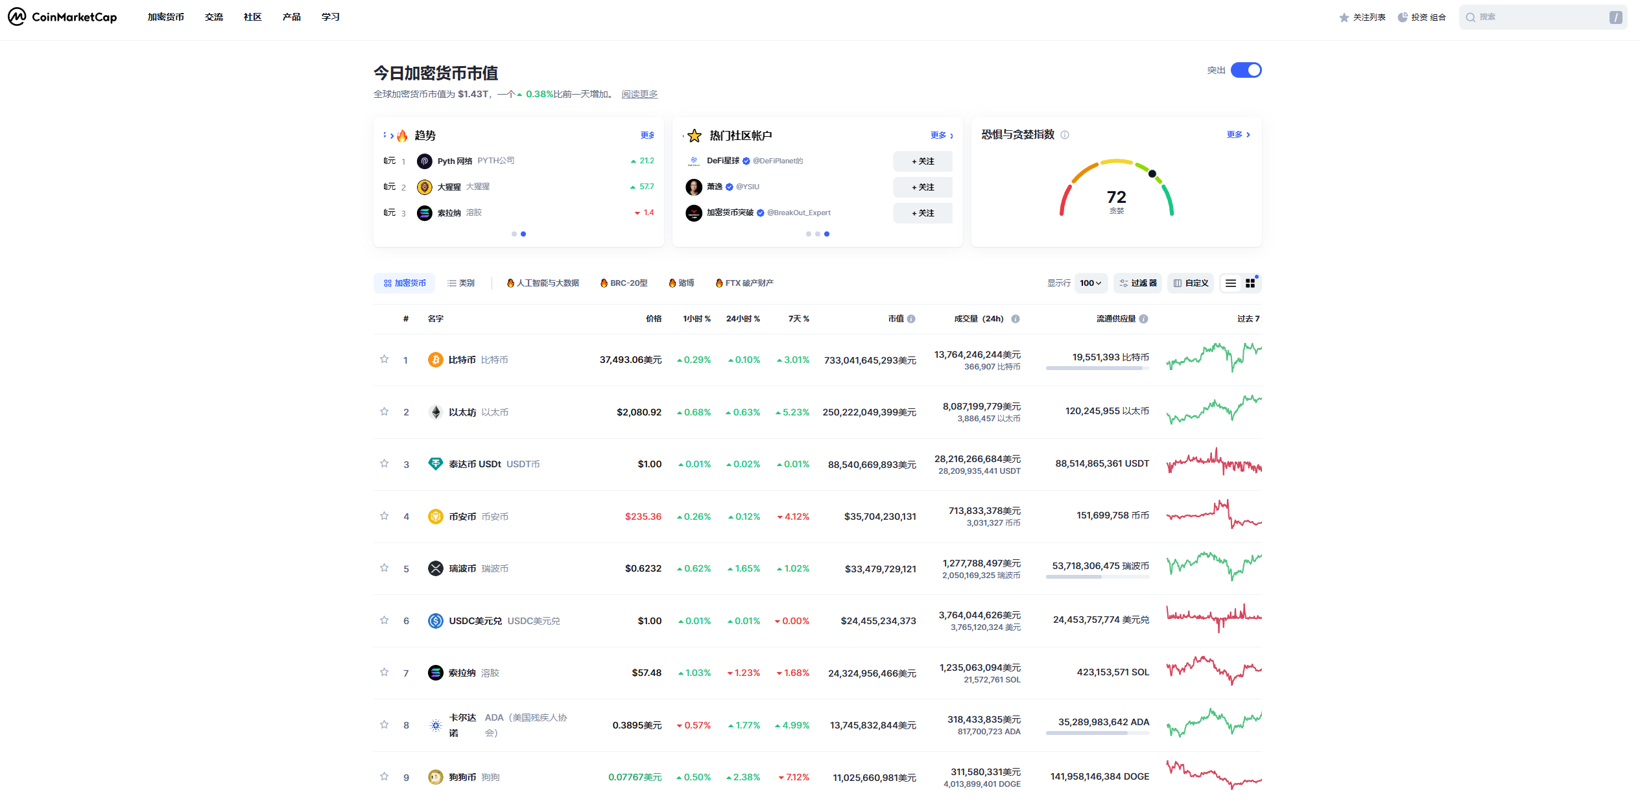Click the 大猩猩 trending coin icon
The height and width of the screenshot is (803, 1640).
pyautogui.click(x=425, y=187)
